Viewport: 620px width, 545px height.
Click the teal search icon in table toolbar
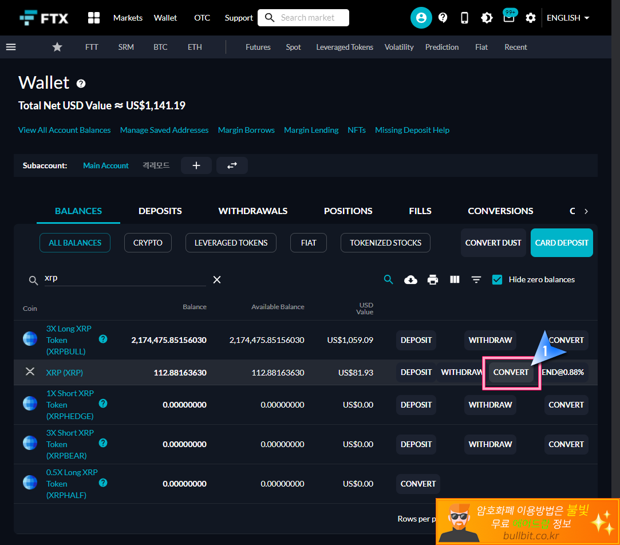click(389, 279)
